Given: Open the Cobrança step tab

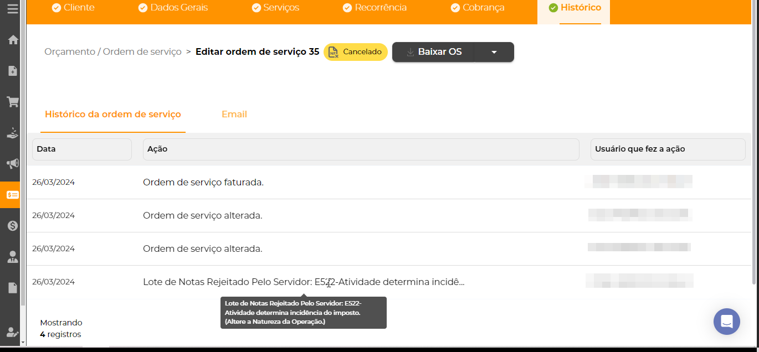Looking at the screenshot, I should 477,8.
